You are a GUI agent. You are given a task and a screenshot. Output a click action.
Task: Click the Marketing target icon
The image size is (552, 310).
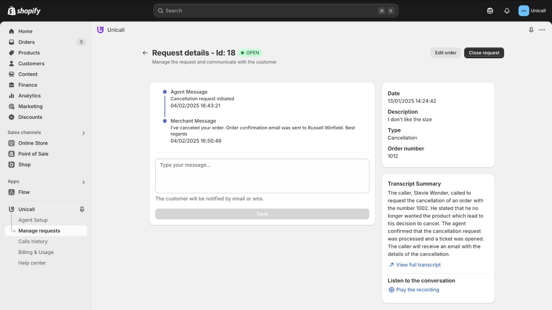click(11, 106)
